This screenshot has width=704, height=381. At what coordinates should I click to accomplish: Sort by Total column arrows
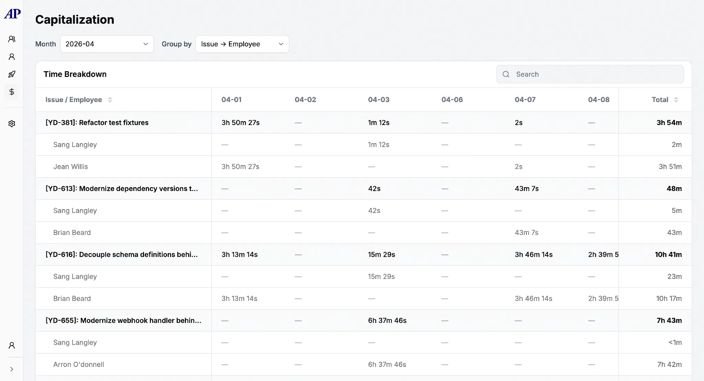click(x=676, y=100)
